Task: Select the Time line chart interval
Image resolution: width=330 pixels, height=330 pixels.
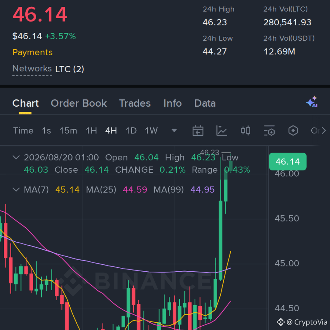Action: 23,131
